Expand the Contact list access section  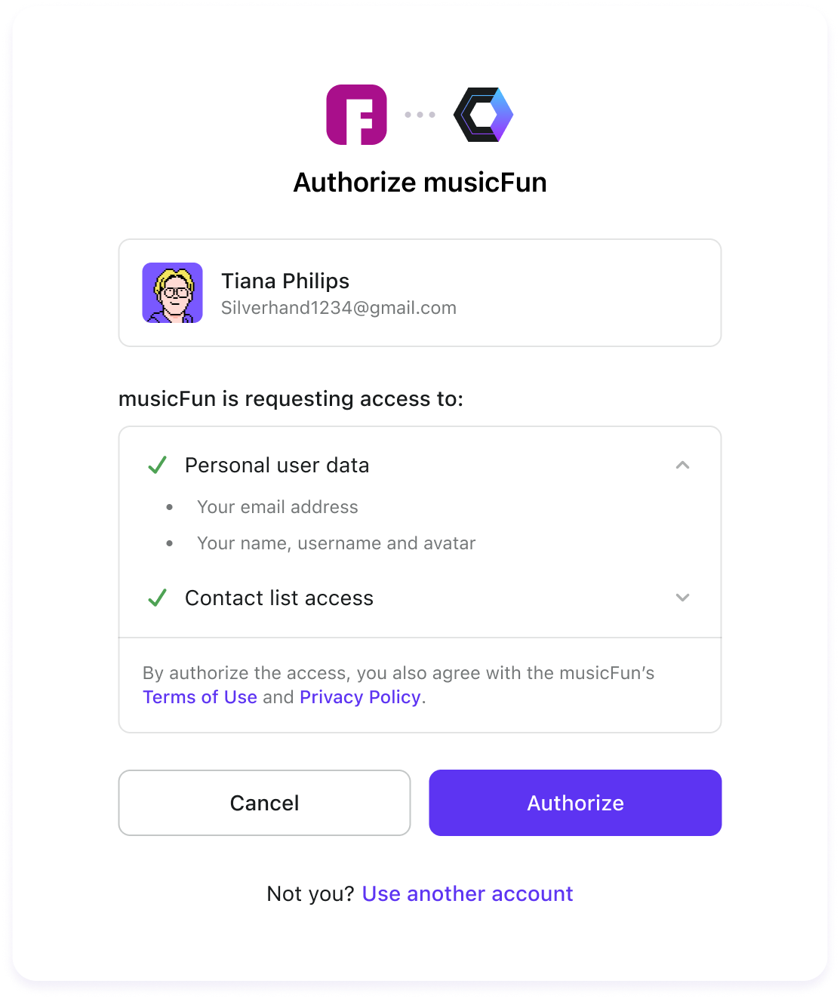pos(683,598)
